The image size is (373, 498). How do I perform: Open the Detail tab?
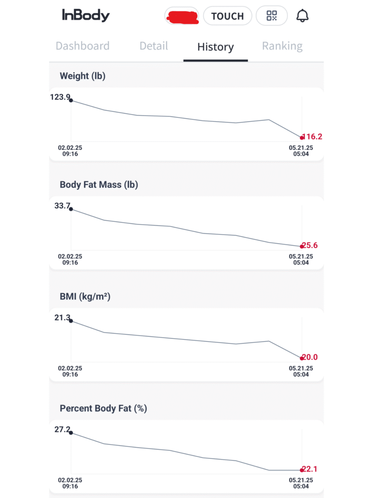153,46
